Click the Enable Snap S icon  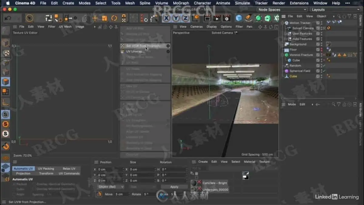coord(5,114)
